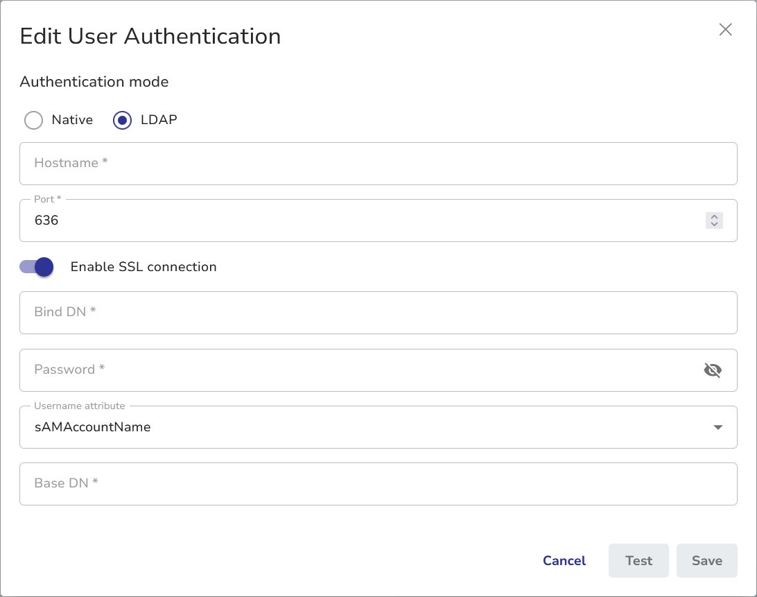Select the Native radio button circle

click(33, 121)
